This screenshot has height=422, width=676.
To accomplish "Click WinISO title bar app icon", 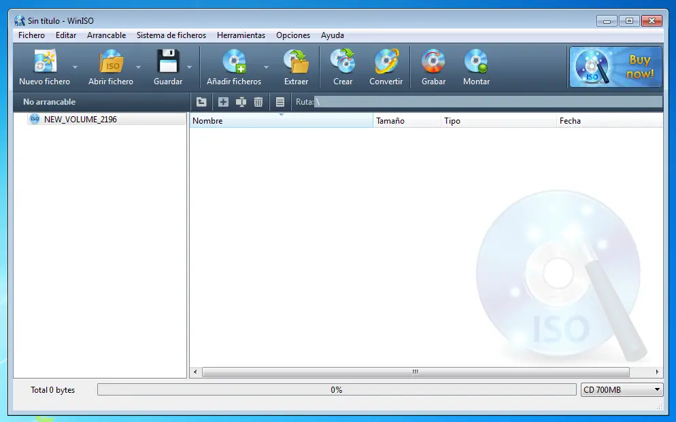I will (20, 20).
